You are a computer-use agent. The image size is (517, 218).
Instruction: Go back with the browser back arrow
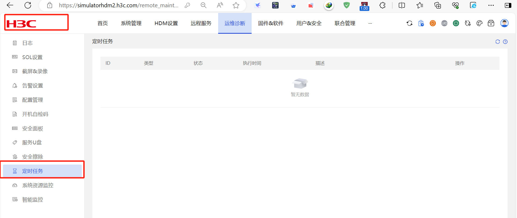pos(10,5)
